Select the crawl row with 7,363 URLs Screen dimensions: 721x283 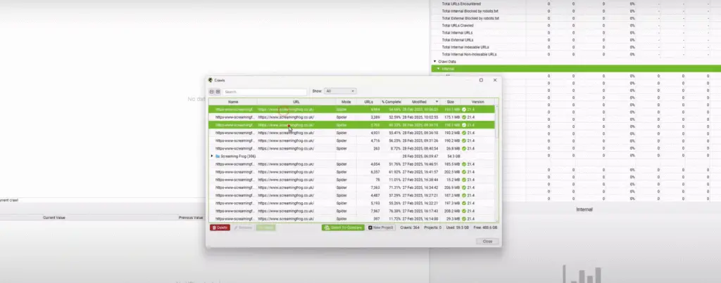coord(352,187)
